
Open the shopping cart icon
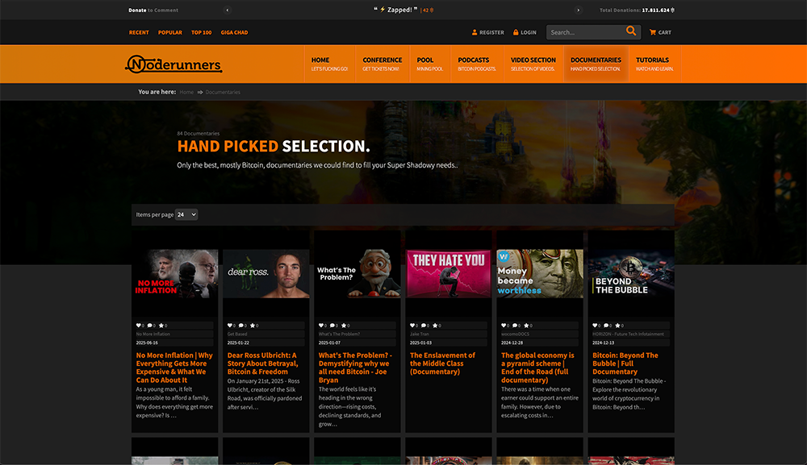tap(653, 32)
